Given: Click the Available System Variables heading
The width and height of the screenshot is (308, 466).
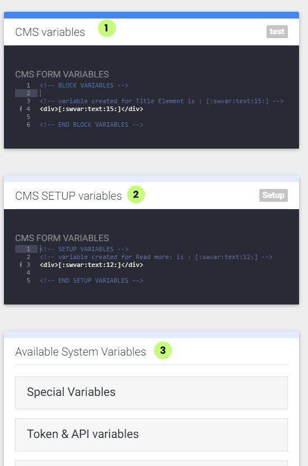Looking at the screenshot, I should pos(81,352).
